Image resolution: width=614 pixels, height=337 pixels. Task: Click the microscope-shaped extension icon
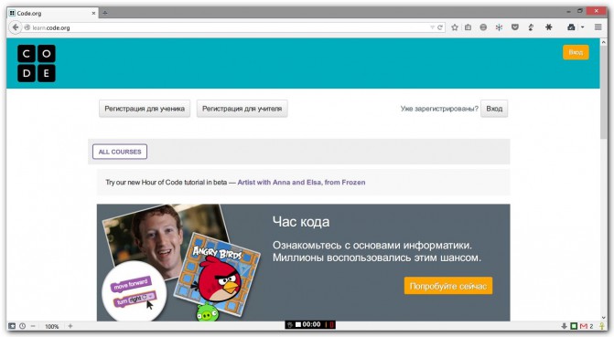pos(531,27)
